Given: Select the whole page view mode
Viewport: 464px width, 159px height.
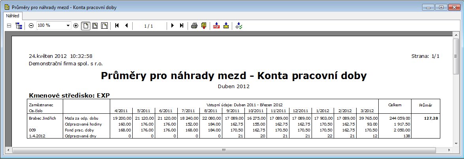Looking at the screenshot, I should [86, 26].
